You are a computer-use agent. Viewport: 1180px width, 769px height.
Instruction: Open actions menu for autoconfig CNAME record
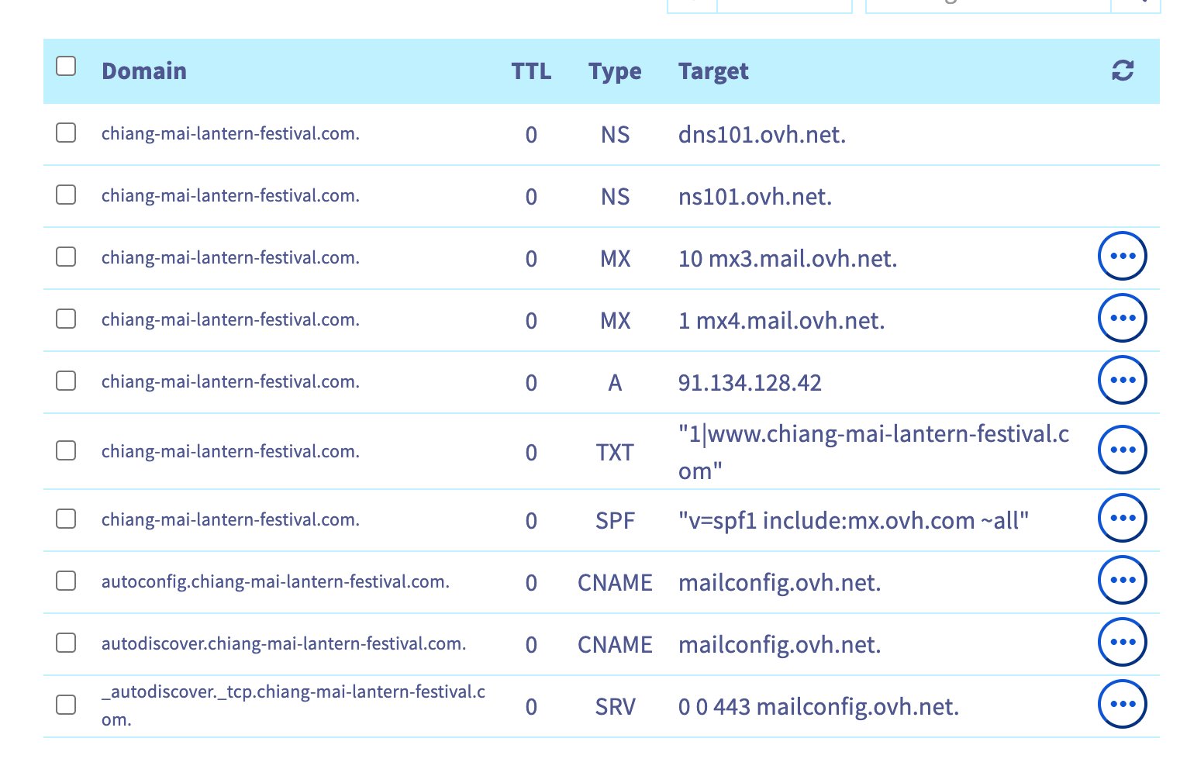pyautogui.click(x=1122, y=580)
